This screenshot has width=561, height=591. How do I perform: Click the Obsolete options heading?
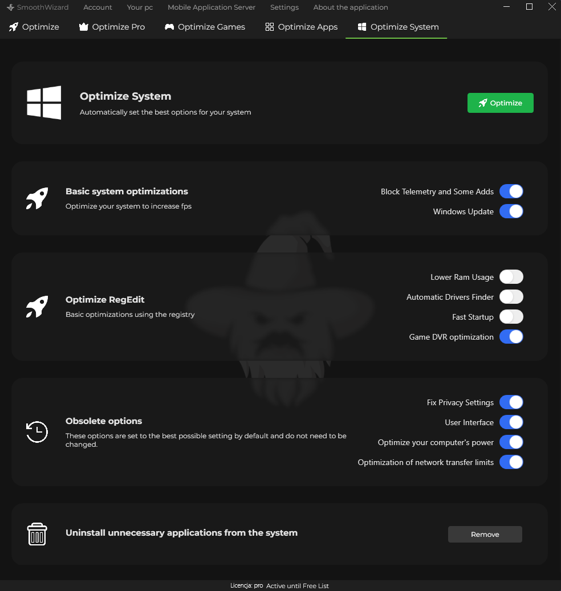click(104, 421)
